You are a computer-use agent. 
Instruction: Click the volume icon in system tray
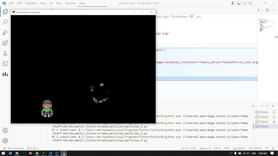click(x=248, y=153)
